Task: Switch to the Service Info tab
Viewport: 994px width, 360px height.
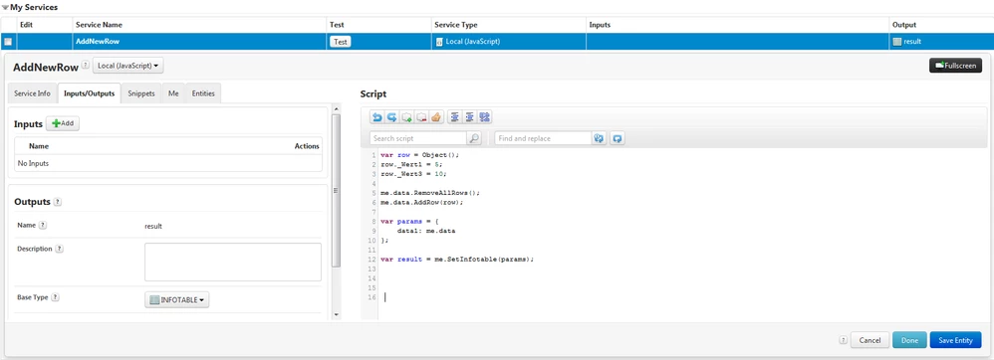Action: click(x=32, y=93)
